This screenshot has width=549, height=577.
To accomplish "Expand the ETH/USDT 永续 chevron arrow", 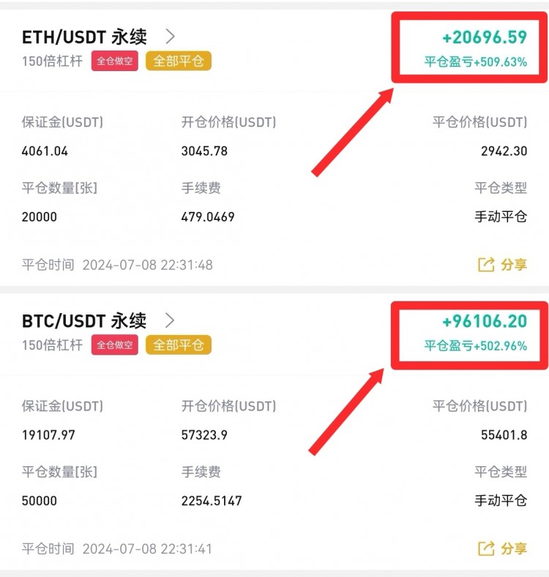I will [170, 36].
